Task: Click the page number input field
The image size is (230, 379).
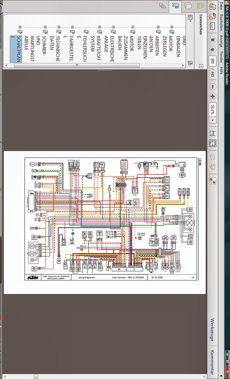Action: click(x=213, y=61)
